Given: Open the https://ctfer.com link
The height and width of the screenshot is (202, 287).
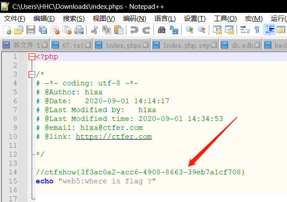Looking at the screenshot, I should pyautogui.click(x=113, y=137).
